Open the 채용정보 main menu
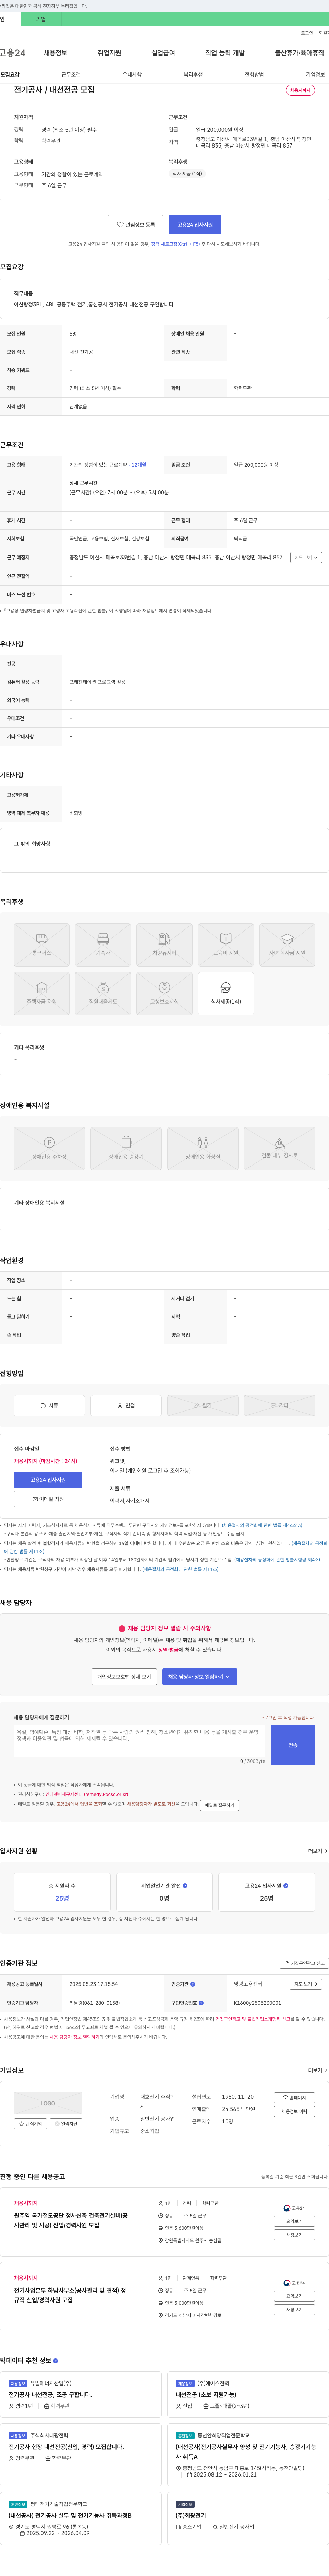The height and width of the screenshot is (2576, 329). click(x=55, y=53)
